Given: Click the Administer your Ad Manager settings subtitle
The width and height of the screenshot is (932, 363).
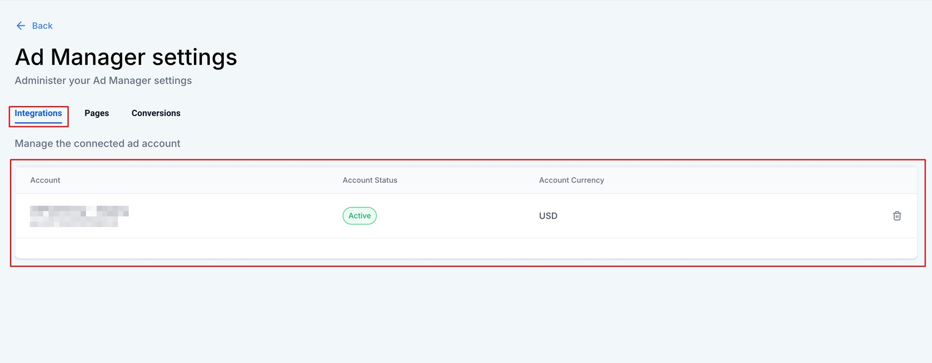Looking at the screenshot, I should [x=103, y=80].
